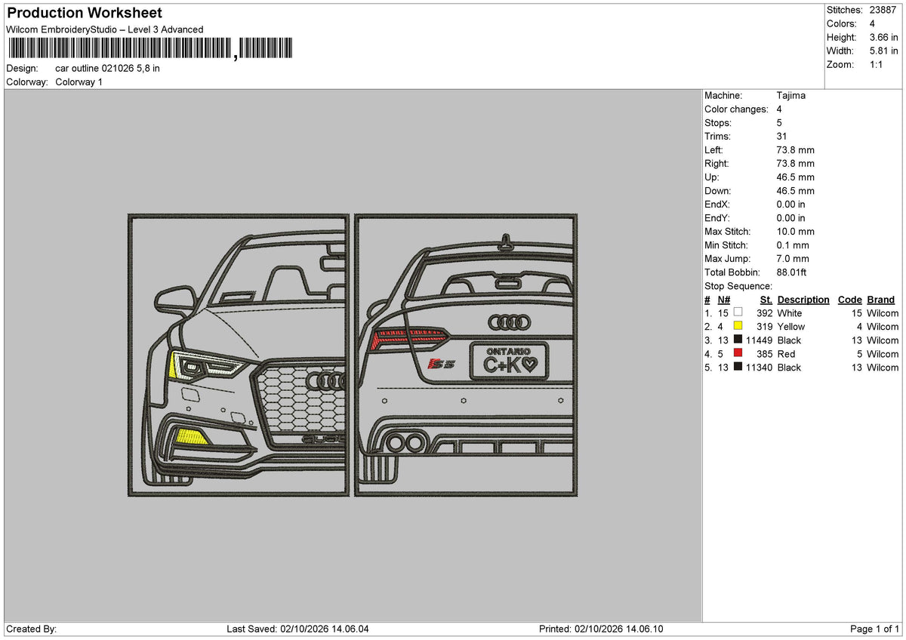Select the front car view embroidery panel
The image size is (906, 640).
pyautogui.click(x=239, y=355)
